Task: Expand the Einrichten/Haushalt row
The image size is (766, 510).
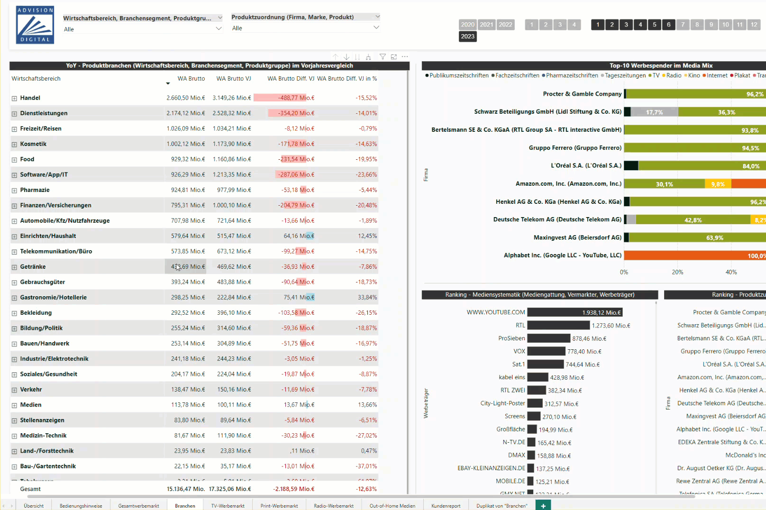Action: (x=14, y=237)
